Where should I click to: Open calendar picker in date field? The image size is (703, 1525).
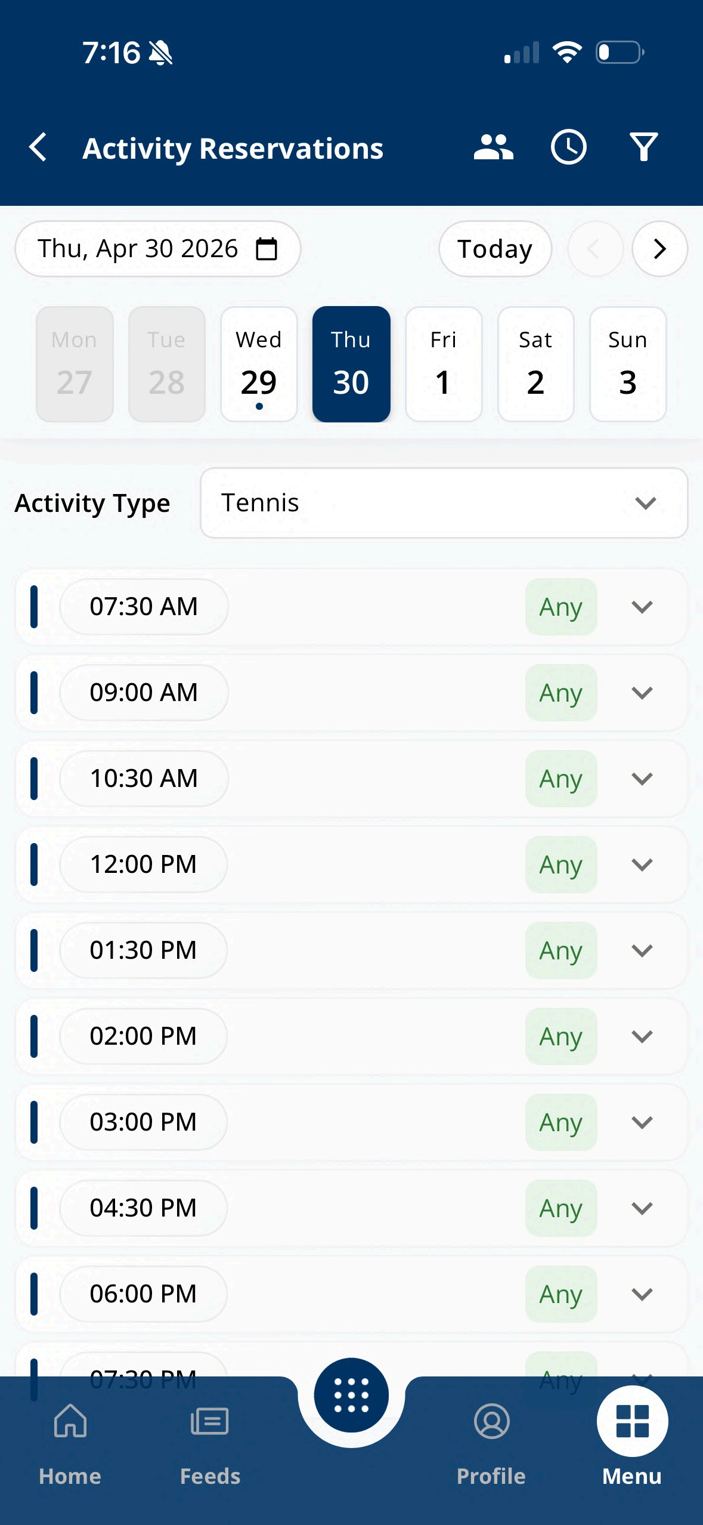pos(266,249)
